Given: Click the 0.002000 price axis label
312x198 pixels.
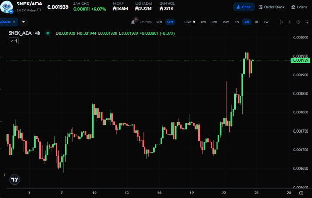Looking at the screenshot, I should click(x=301, y=37).
